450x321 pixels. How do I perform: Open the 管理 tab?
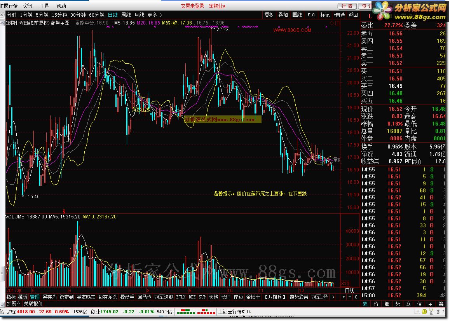pyautogui.click(x=35, y=297)
